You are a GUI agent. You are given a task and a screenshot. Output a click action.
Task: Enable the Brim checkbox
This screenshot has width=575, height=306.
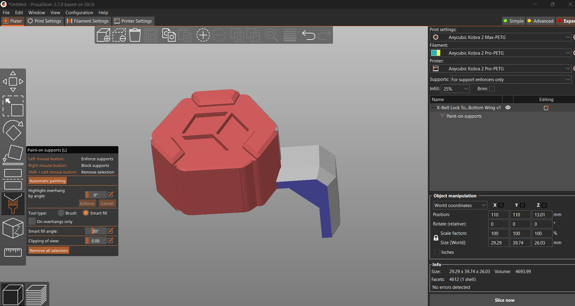click(x=492, y=89)
